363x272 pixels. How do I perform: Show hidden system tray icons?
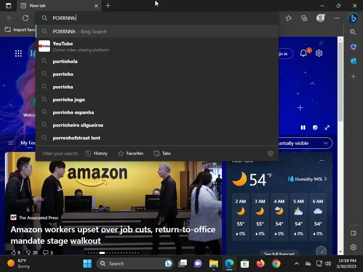tap(297, 263)
